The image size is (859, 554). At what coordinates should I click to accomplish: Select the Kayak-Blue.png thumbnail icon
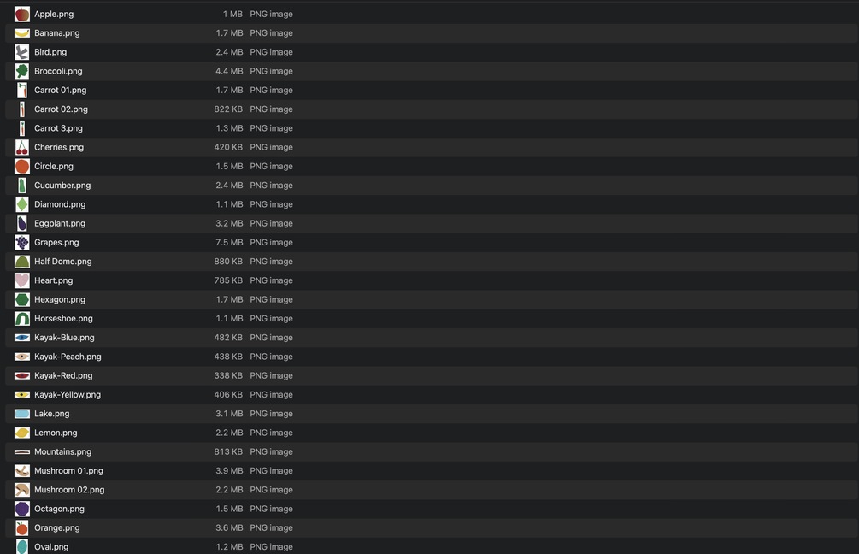click(22, 338)
